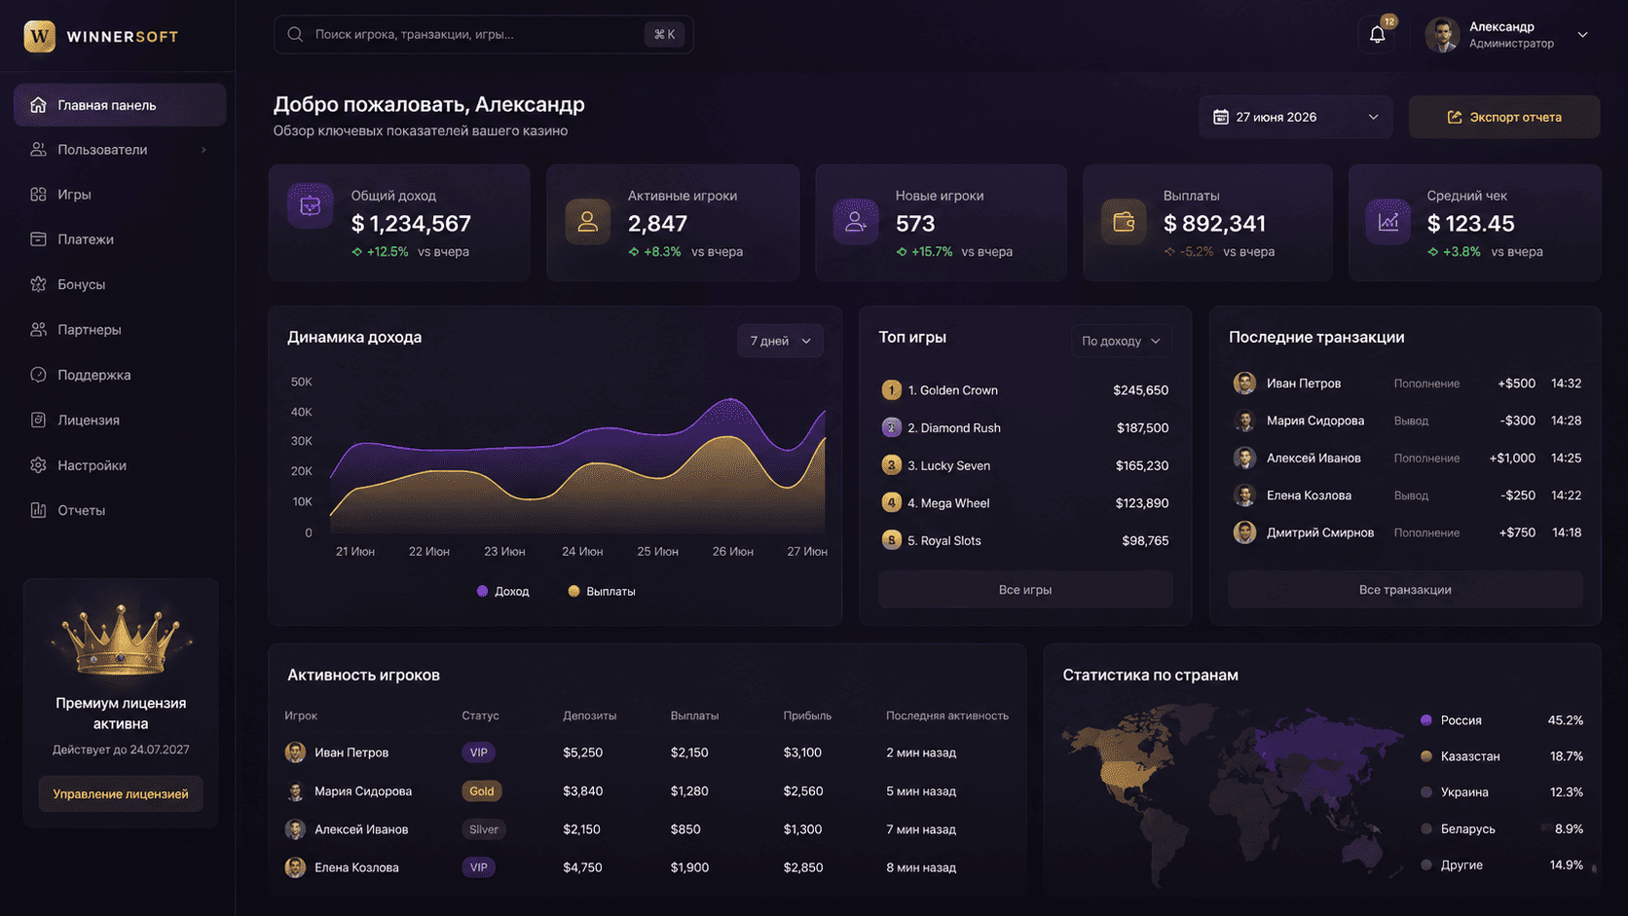Click the export icon on Экспорт отчета
This screenshot has height=916, width=1628.
coord(1454,117)
